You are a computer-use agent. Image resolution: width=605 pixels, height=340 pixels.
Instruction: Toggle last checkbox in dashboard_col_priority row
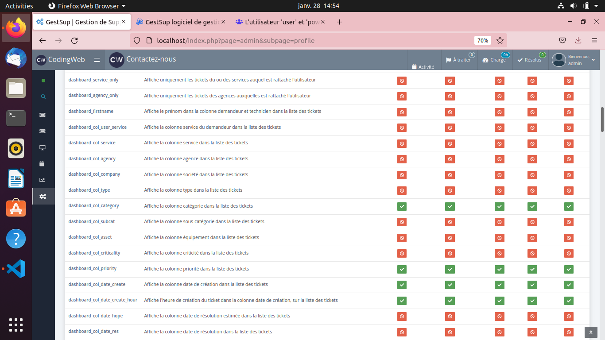click(569, 269)
